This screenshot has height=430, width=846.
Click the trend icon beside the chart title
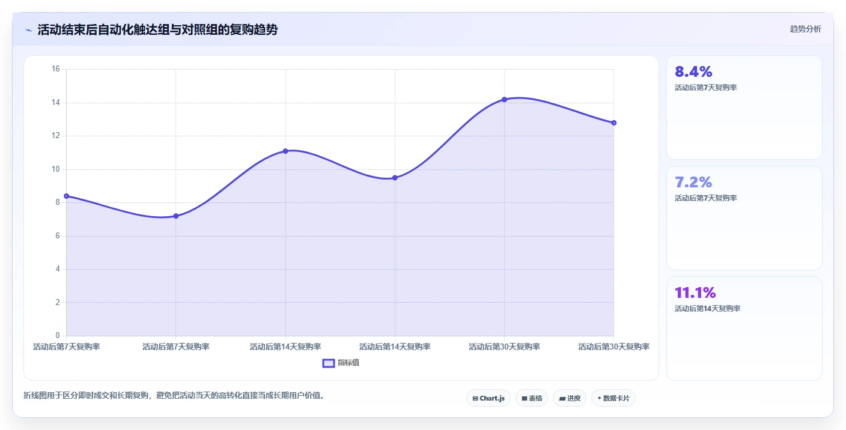[29, 30]
